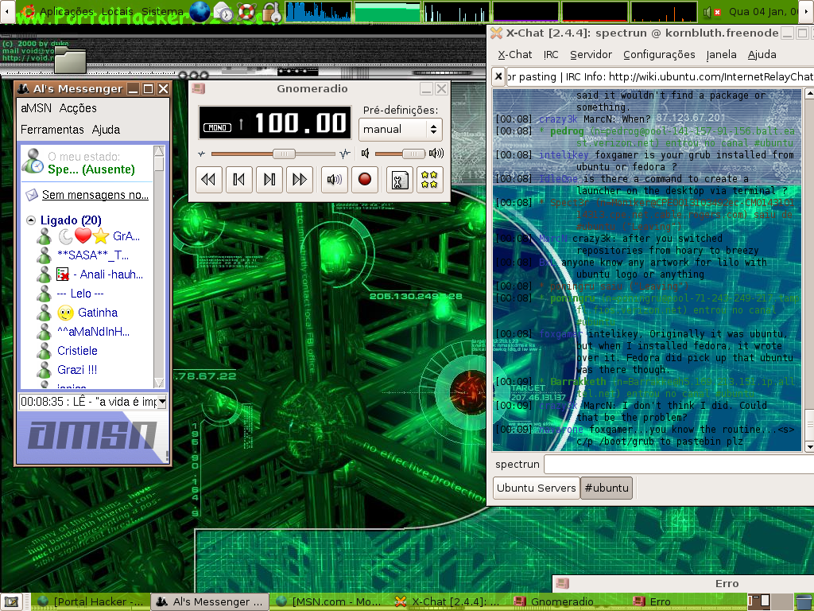Step frequency backward in Gnomeradio
The height and width of the screenshot is (611, 814).
238,180
